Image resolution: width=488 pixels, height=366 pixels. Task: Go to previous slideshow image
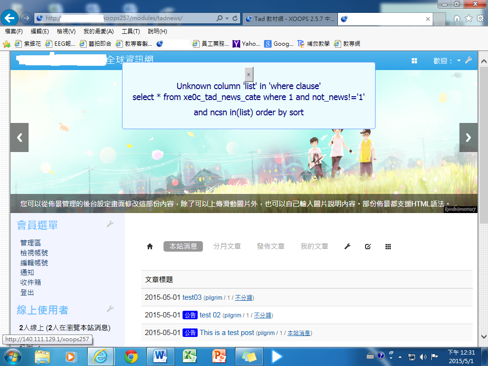tap(20, 138)
